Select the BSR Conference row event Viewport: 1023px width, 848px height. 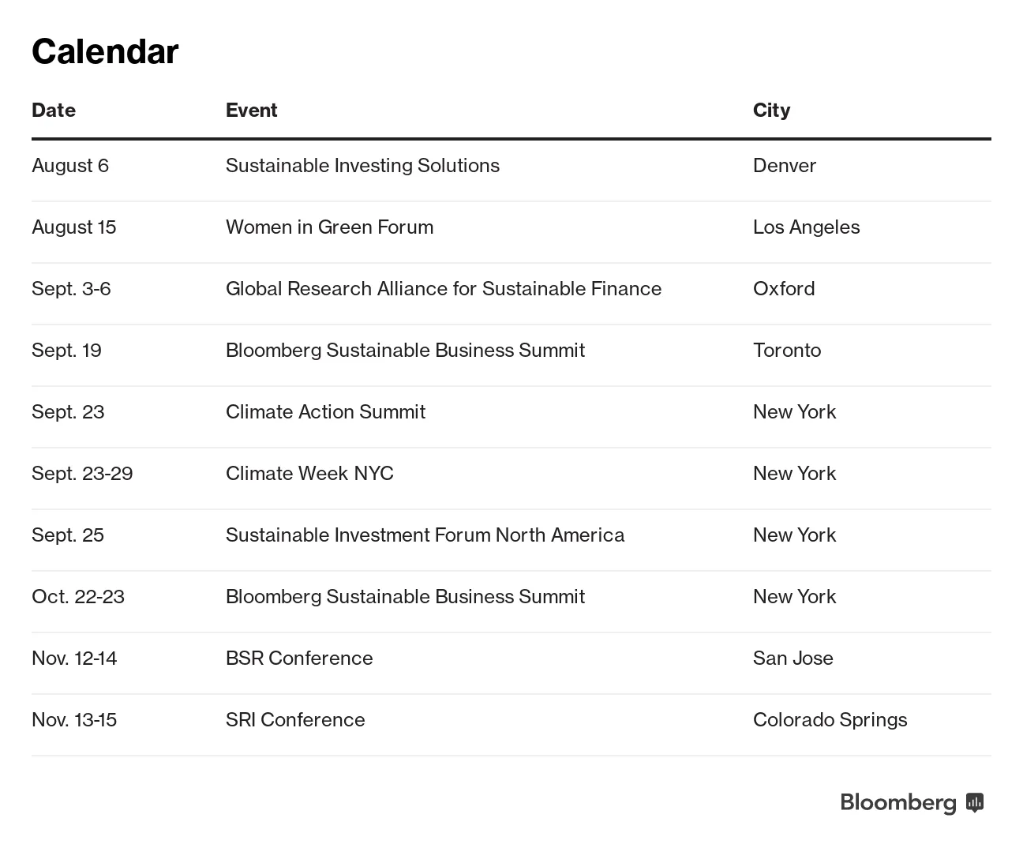point(299,658)
